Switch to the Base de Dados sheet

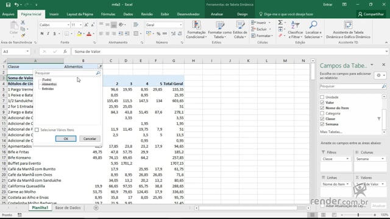(x=68, y=208)
